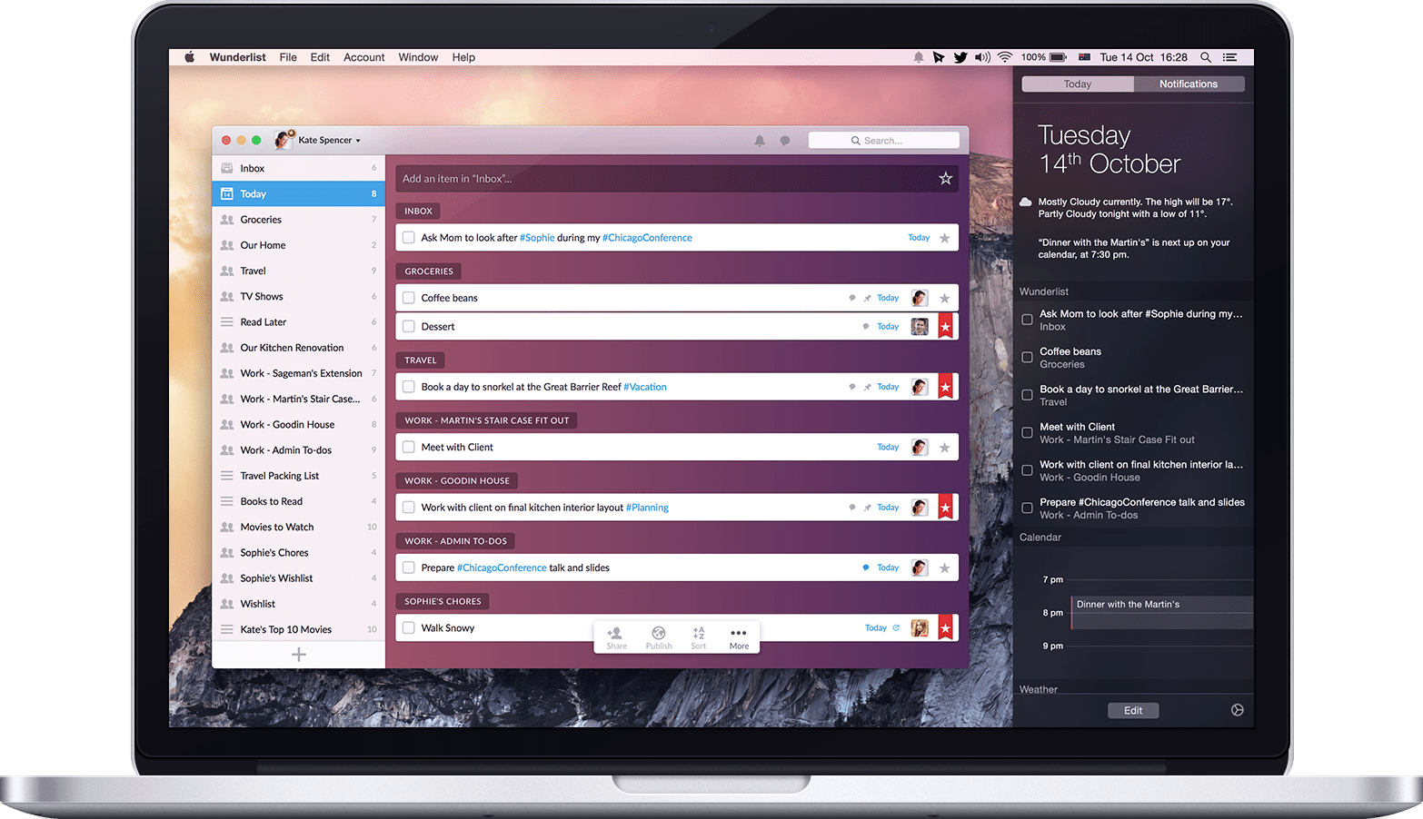1423x819 pixels.
Task: Open the Account menu
Action: point(364,57)
